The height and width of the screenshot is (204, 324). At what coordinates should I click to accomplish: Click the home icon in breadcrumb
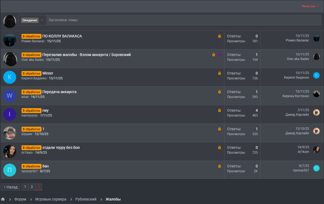point(3,199)
